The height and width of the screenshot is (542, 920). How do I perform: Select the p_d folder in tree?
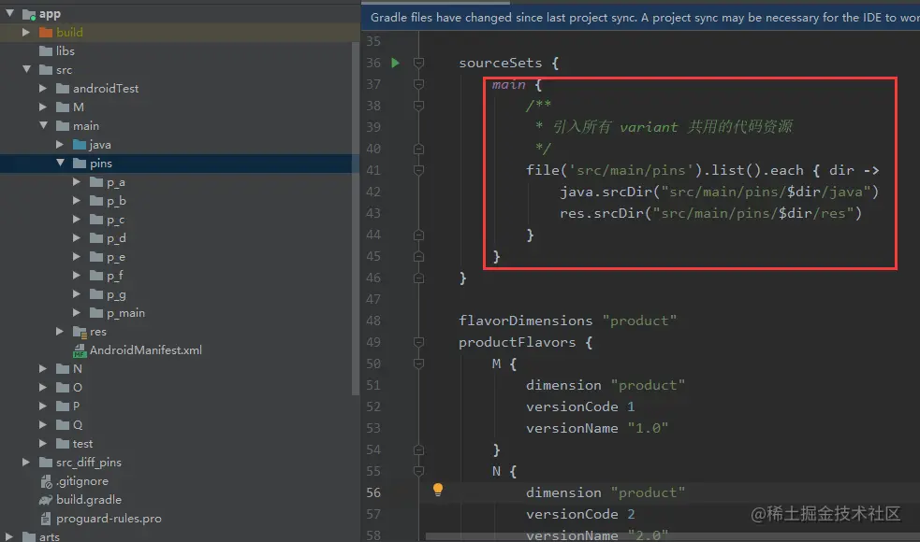(x=116, y=238)
